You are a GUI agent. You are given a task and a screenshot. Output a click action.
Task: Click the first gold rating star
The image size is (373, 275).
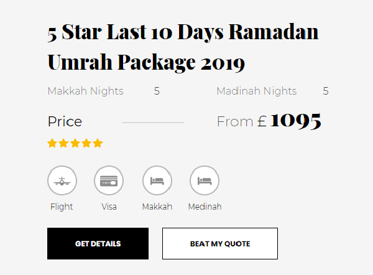[53, 144]
